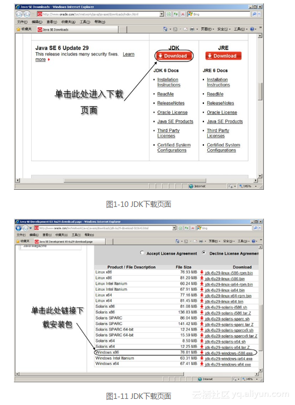Open new tab in Java SE Downloads window

(x=123, y=29)
